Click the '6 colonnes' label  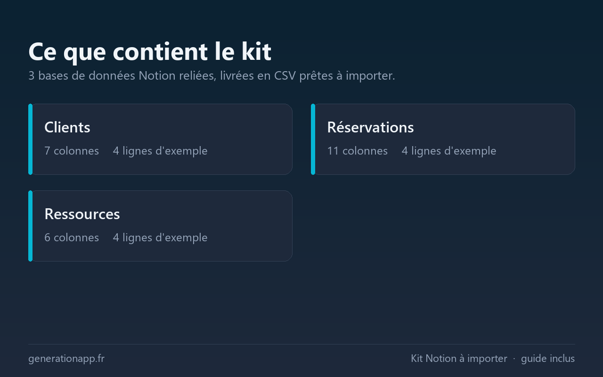tap(72, 238)
